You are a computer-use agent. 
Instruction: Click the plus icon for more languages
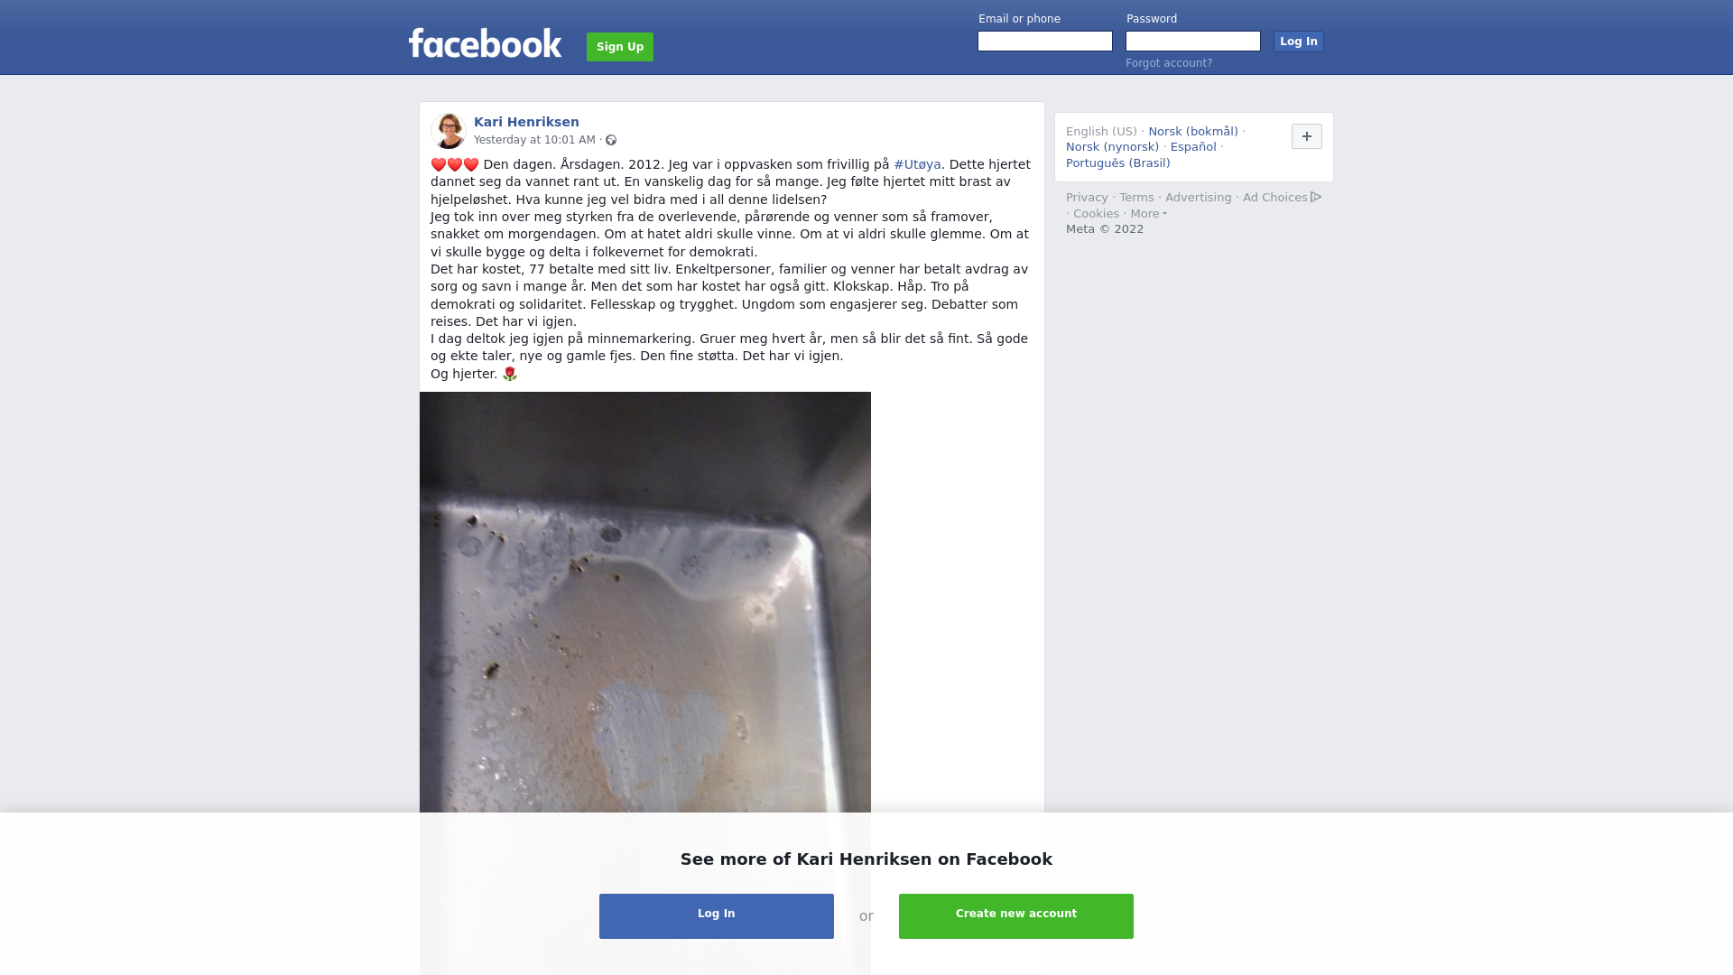click(x=1306, y=136)
